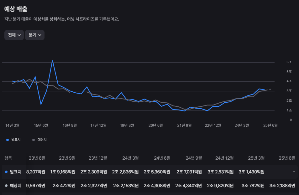Click the 23년 12월 column header

[98, 158]
